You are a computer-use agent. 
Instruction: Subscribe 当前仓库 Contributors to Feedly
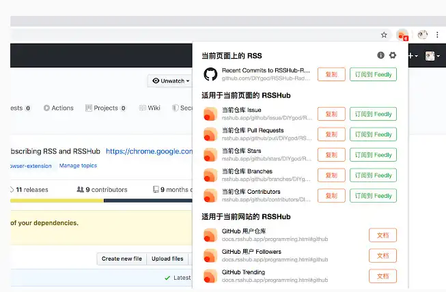tap(373, 196)
